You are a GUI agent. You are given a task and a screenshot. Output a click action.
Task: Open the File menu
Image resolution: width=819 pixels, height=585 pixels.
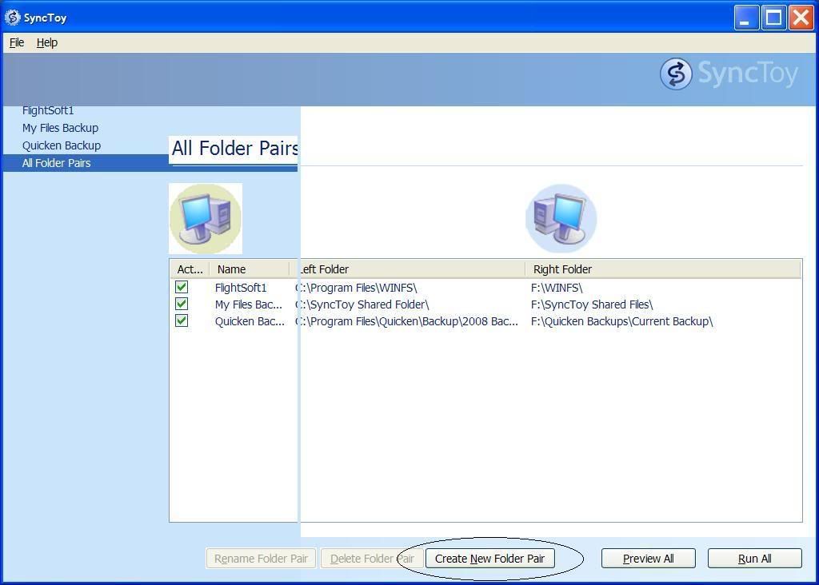(17, 43)
